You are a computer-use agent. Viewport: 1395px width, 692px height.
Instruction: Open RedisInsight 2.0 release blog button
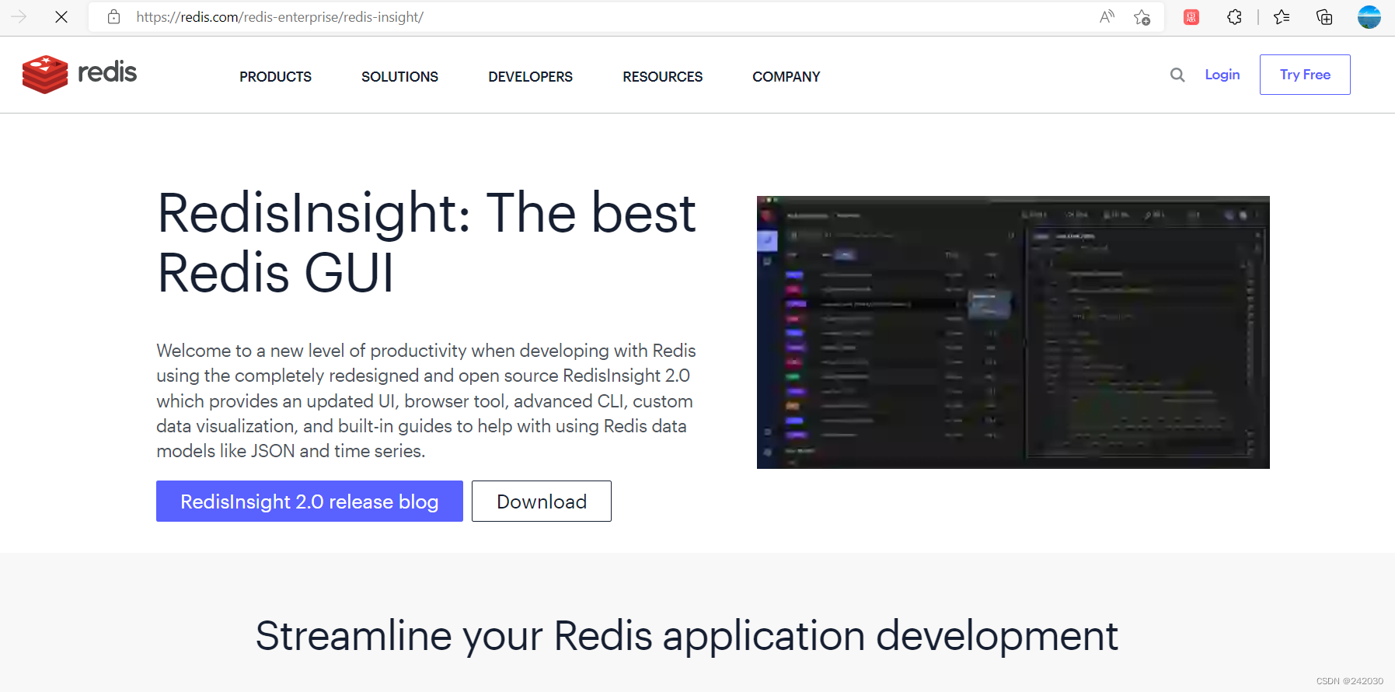(309, 502)
